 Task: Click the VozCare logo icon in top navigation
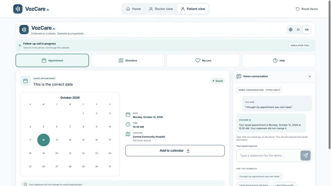click(x=18, y=9)
